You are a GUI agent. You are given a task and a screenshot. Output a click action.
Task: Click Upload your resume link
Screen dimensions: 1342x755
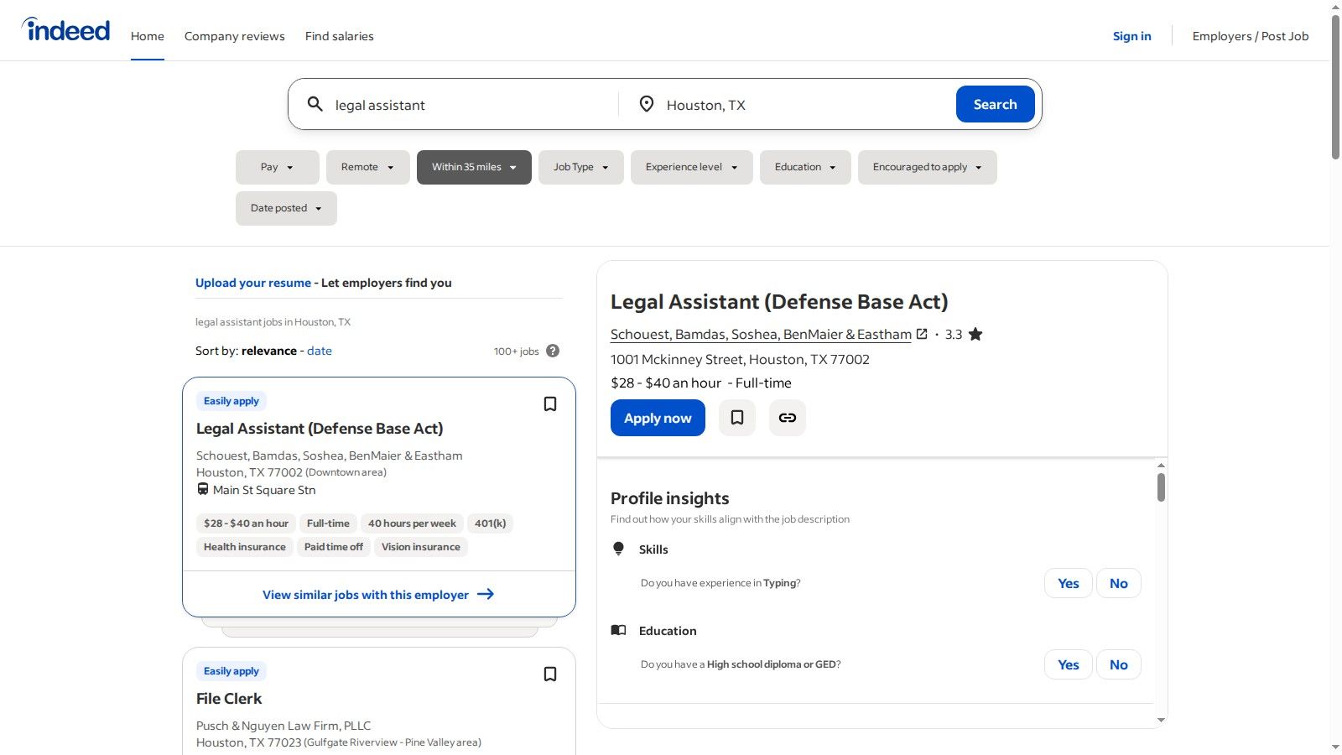(253, 283)
